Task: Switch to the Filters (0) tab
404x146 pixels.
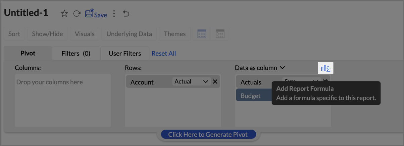Action: pyautogui.click(x=76, y=53)
